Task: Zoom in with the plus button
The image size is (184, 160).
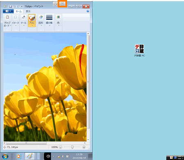Action: [x=84, y=147]
